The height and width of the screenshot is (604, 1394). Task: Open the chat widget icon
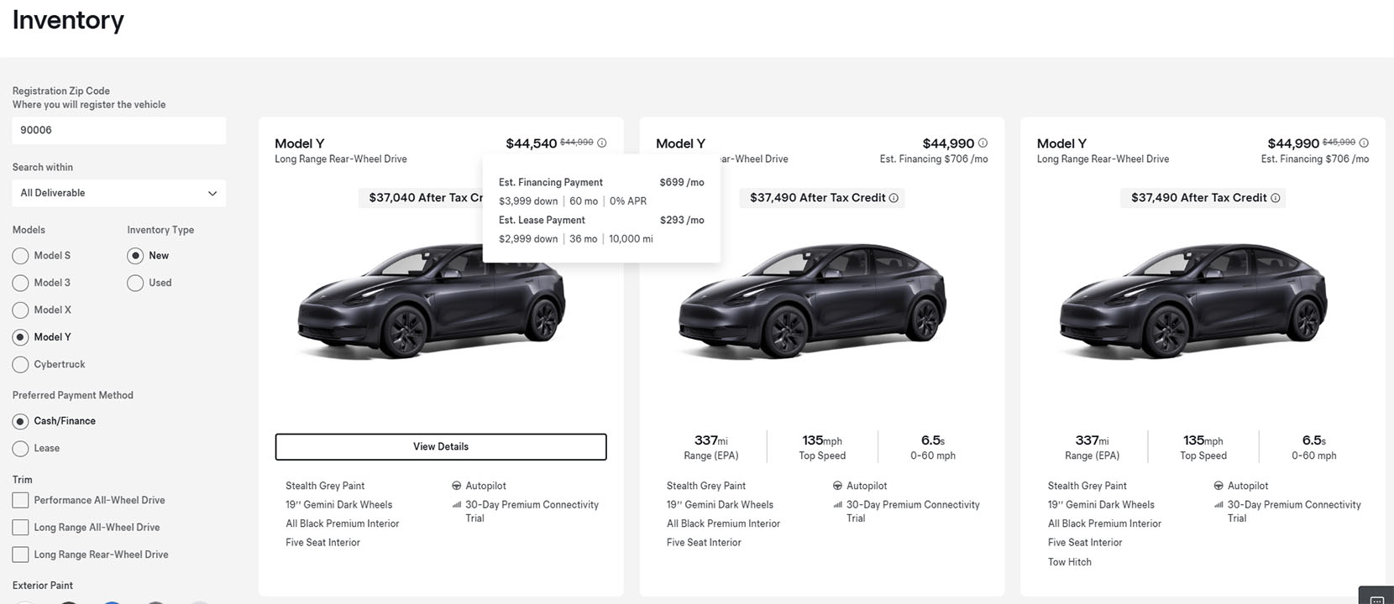(x=1376, y=596)
